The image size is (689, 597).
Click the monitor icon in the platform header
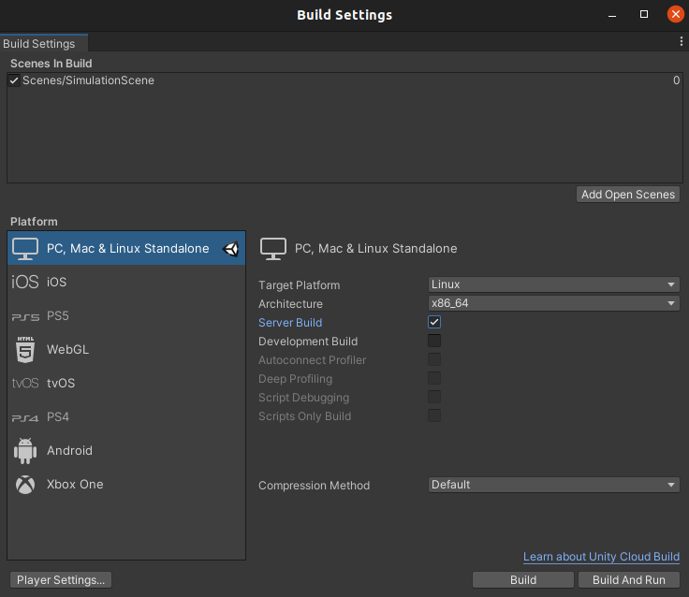tap(272, 249)
